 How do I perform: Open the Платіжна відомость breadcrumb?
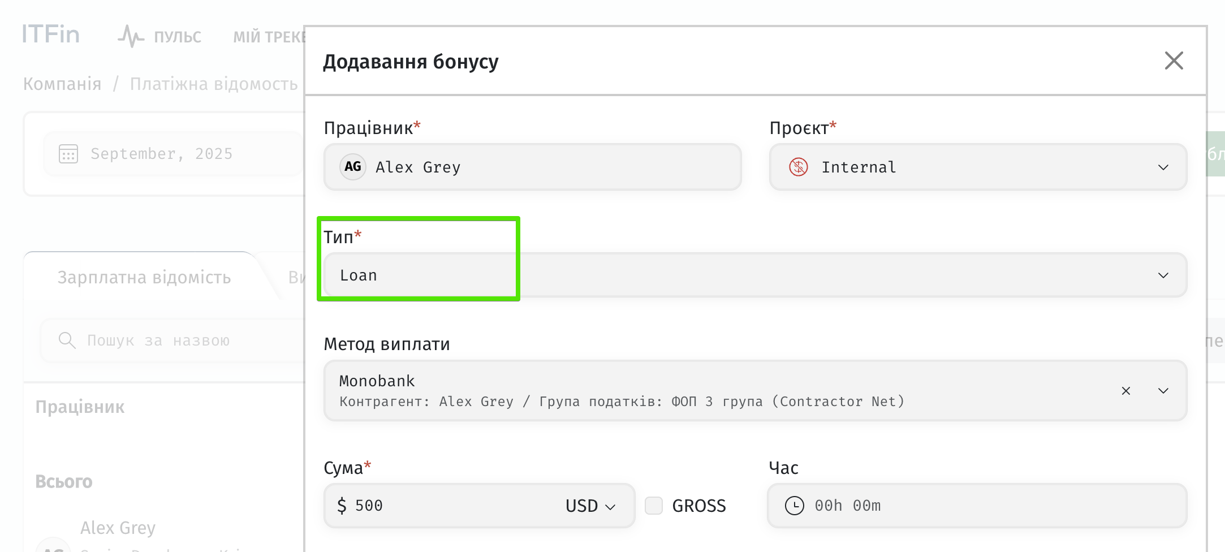click(x=214, y=84)
